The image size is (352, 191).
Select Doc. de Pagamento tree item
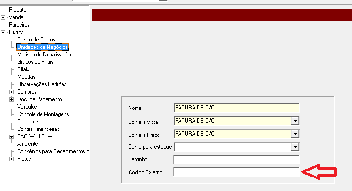[x=40, y=99]
